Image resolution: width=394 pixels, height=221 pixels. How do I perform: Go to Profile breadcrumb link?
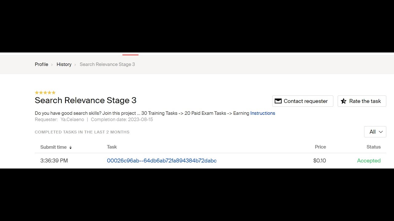41,64
